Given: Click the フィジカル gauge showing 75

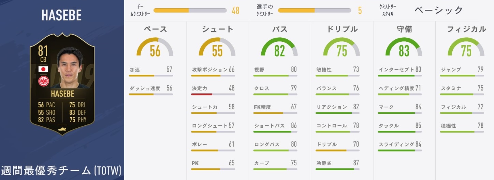Looking at the screenshot, I should click(466, 48).
